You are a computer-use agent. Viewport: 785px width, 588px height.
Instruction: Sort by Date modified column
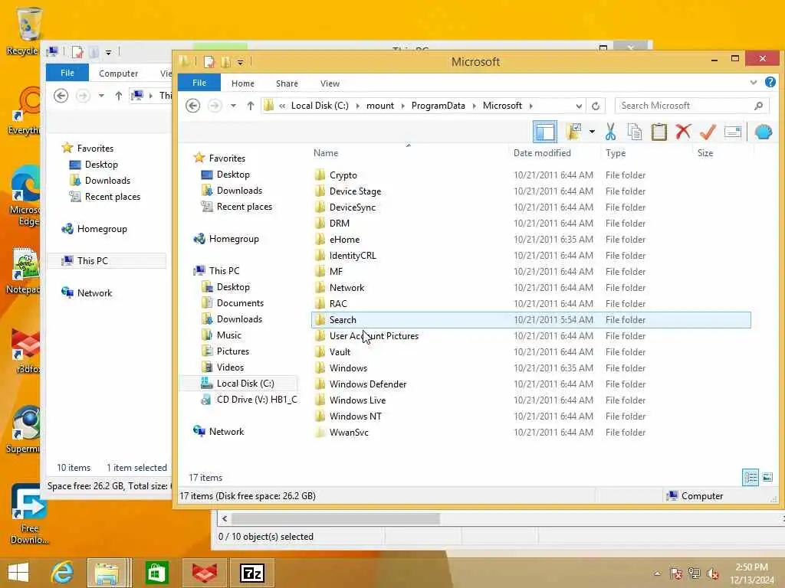(542, 153)
